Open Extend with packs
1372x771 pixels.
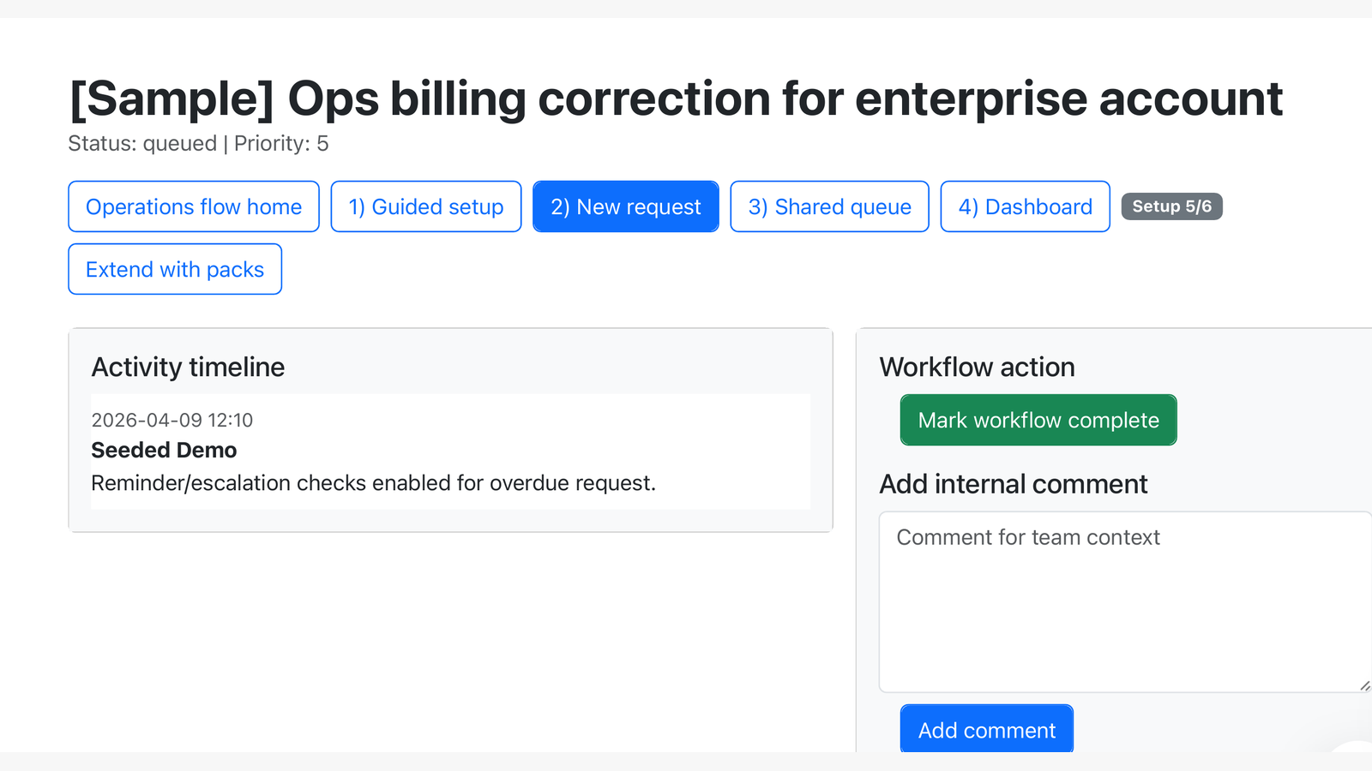[x=174, y=269]
